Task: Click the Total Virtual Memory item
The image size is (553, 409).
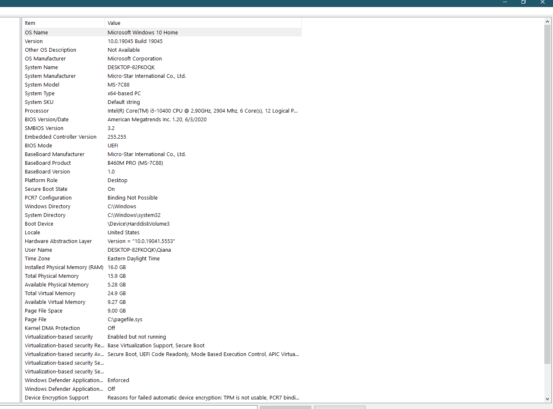Action: (50, 293)
